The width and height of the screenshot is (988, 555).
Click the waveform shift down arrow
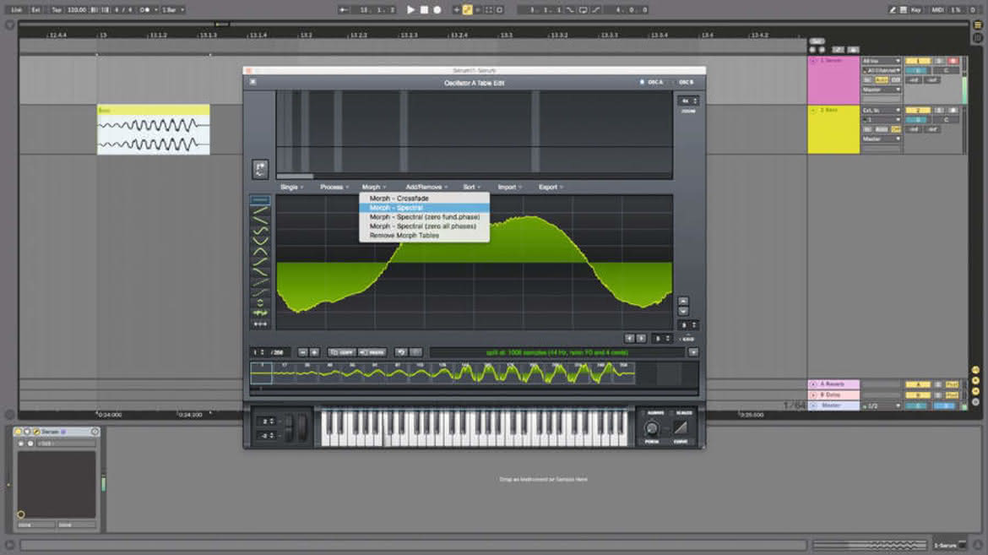(683, 312)
